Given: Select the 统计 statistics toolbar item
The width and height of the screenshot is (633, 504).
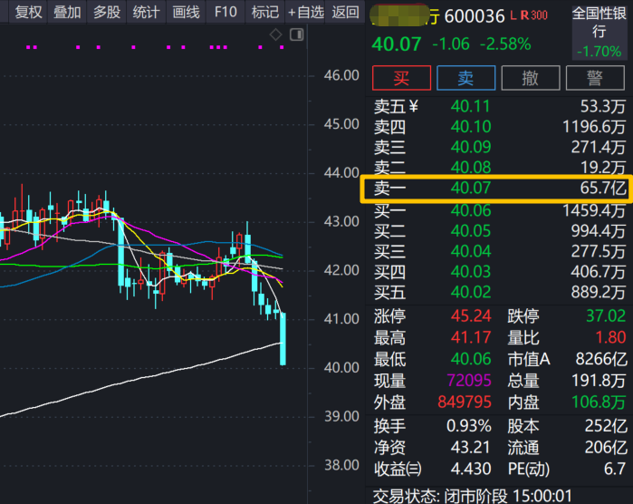Looking at the screenshot, I should coord(145,12).
